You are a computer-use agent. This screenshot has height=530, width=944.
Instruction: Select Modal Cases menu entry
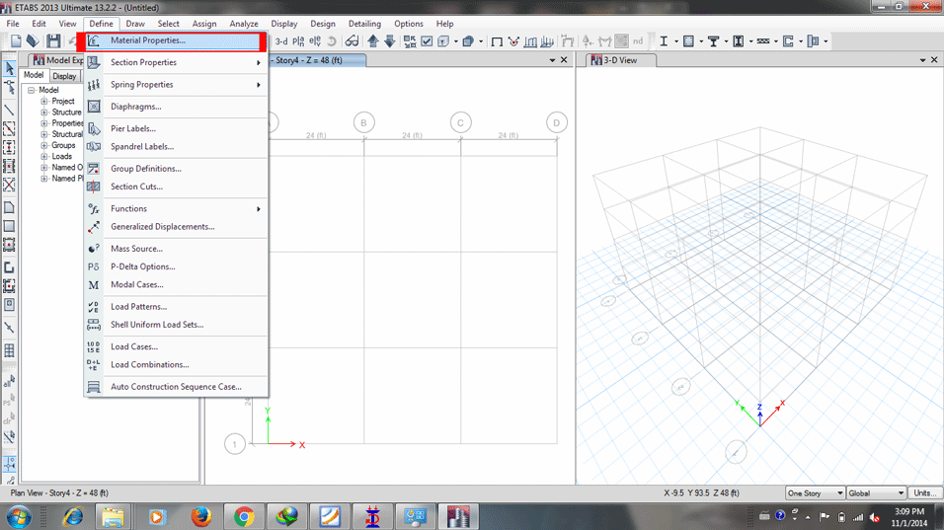tap(175, 284)
